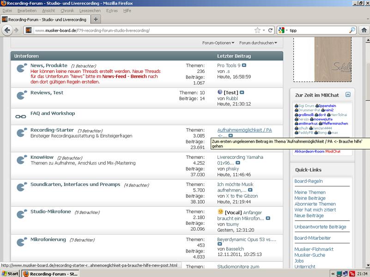Open Wer hat mich zitiert link
The width and height of the screenshot is (370, 277).
point(315,210)
